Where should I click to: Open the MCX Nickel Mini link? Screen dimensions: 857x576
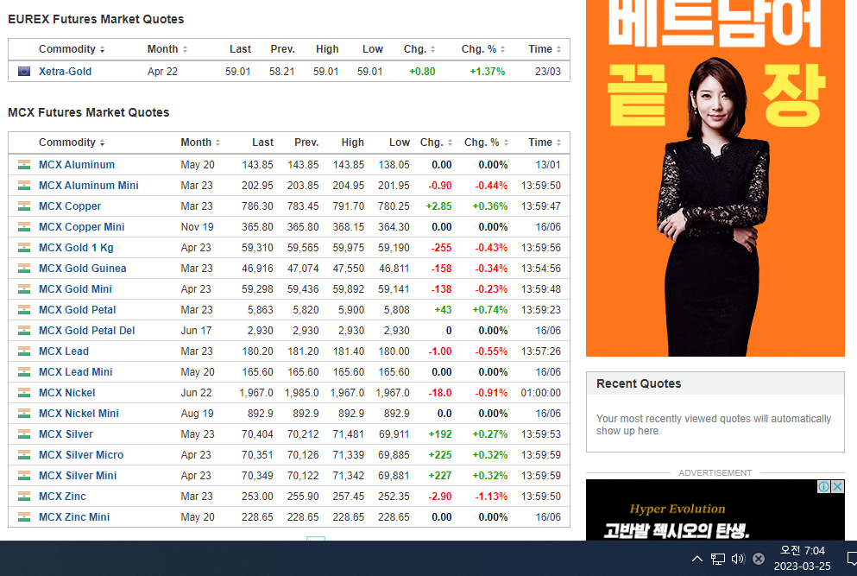tap(79, 414)
